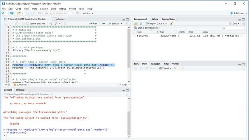Click the Load Workspace folder icon in Environment
The height and width of the screenshot is (140, 249).
tap(136, 23)
